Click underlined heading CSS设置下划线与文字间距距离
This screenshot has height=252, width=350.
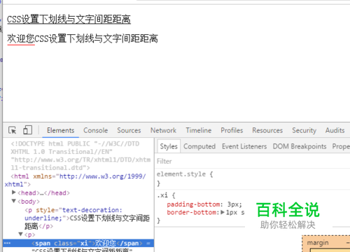69,20
